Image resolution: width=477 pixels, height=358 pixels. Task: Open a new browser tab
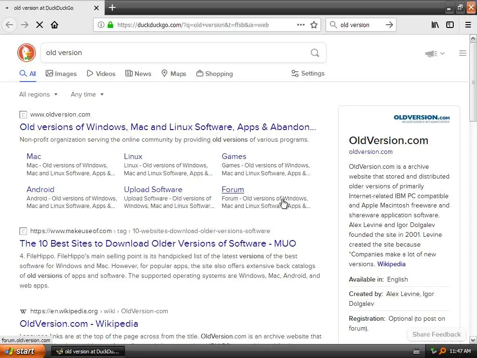(112, 7)
